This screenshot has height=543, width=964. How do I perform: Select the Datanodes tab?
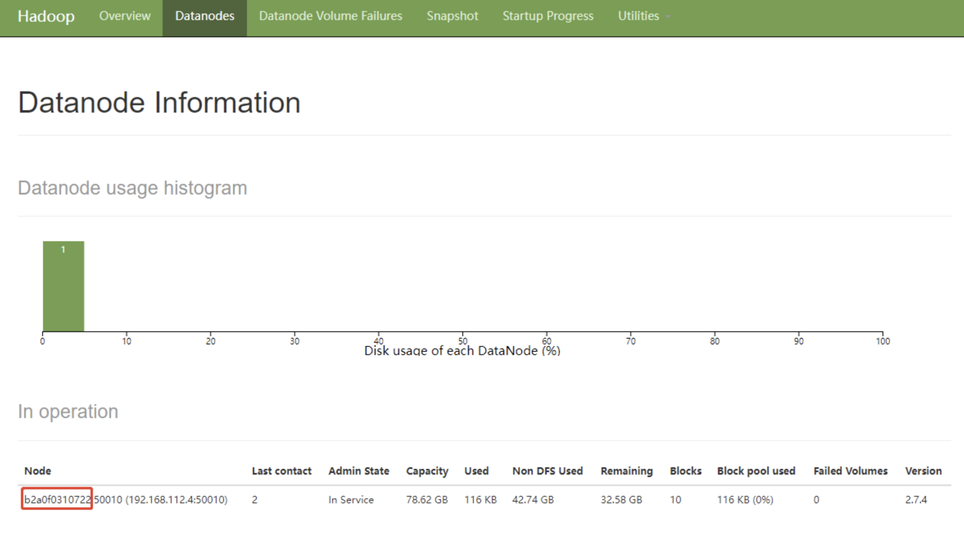pyautogui.click(x=204, y=16)
